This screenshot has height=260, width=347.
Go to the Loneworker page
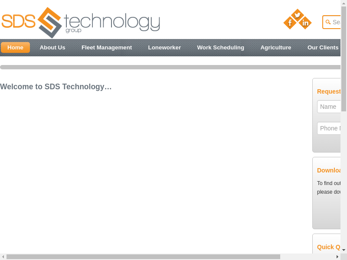click(164, 48)
